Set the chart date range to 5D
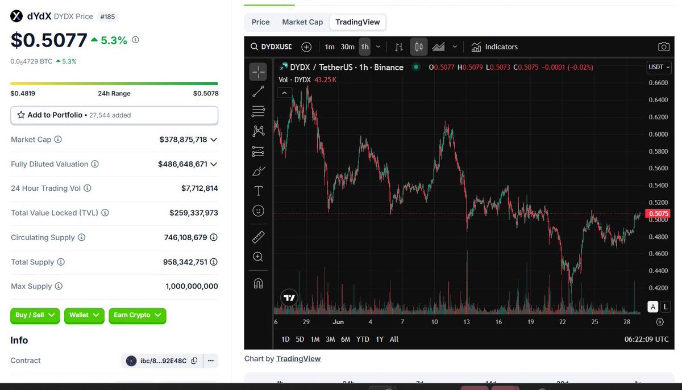 click(300, 339)
